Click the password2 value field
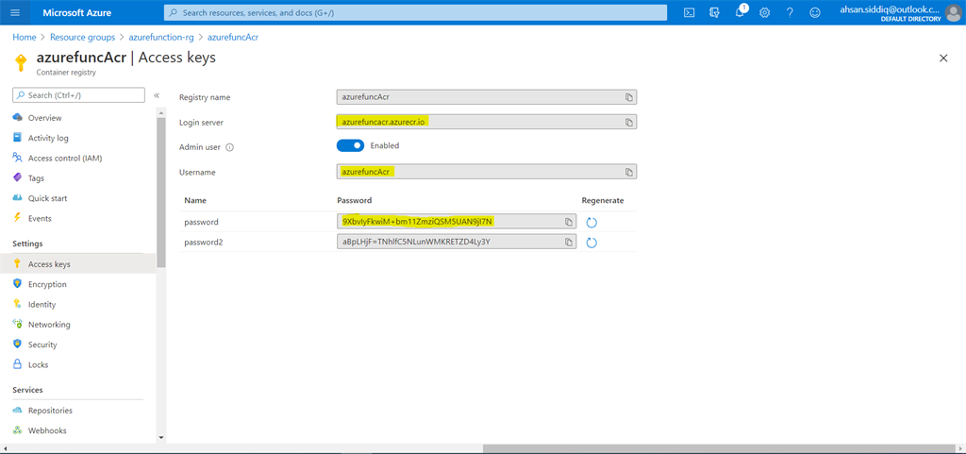The height and width of the screenshot is (454, 966). (457, 242)
